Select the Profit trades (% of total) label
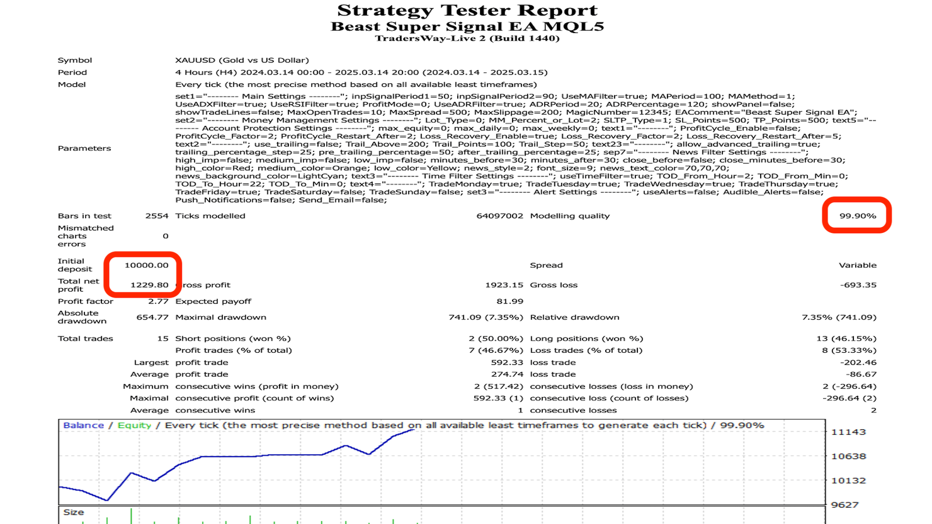This screenshot has width=932, height=524. [234, 350]
